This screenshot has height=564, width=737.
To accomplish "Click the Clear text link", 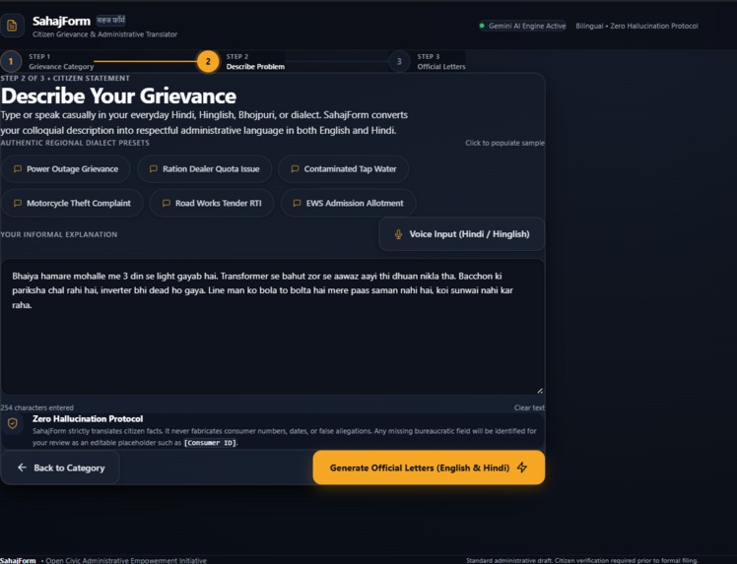I will [x=529, y=407].
